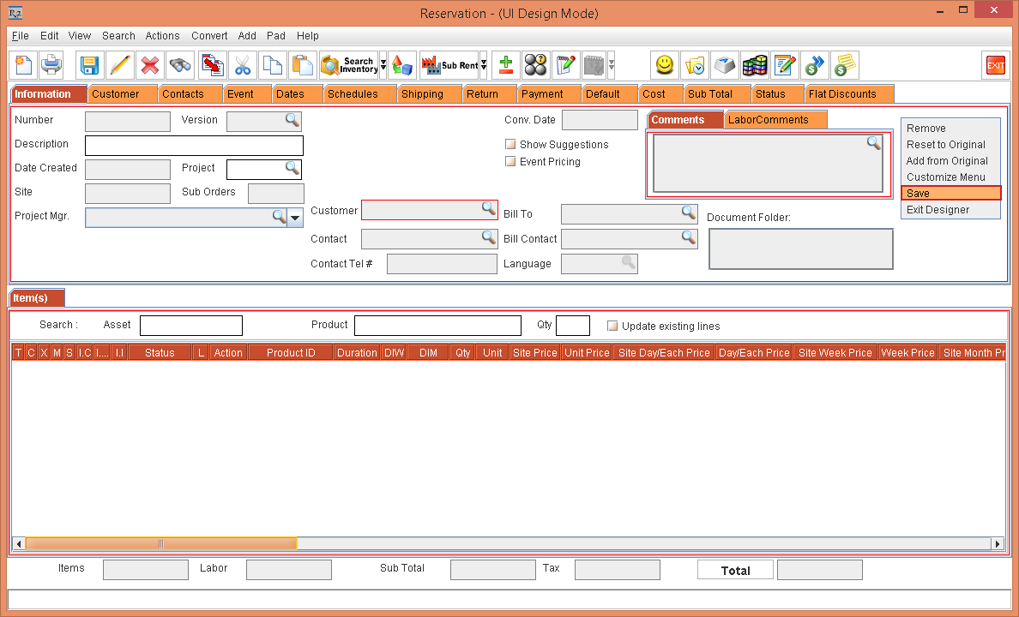
Task: Click the clipboard Paste icon
Action: pyautogui.click(x=303, y=65)
